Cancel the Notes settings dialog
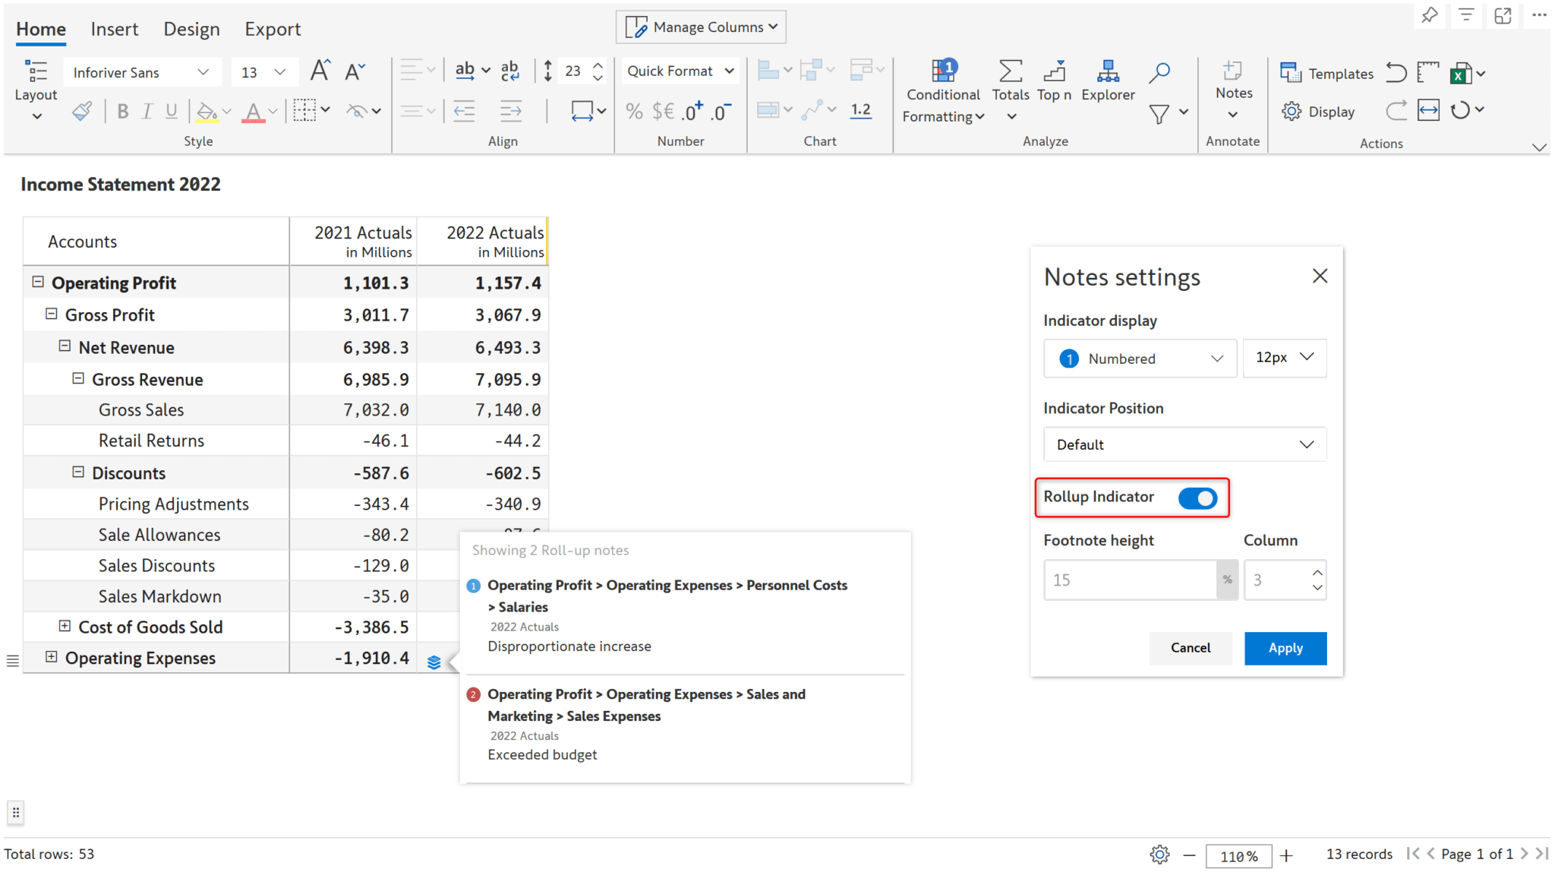The width and height of the screenshot is (1555, 872). [1191, 648]
